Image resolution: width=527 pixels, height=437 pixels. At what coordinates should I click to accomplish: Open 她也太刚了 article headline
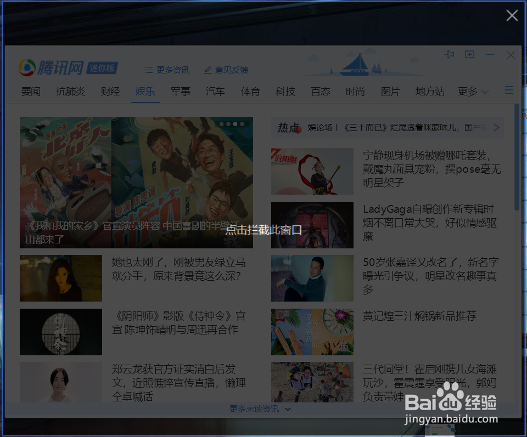tap(179, 269)
